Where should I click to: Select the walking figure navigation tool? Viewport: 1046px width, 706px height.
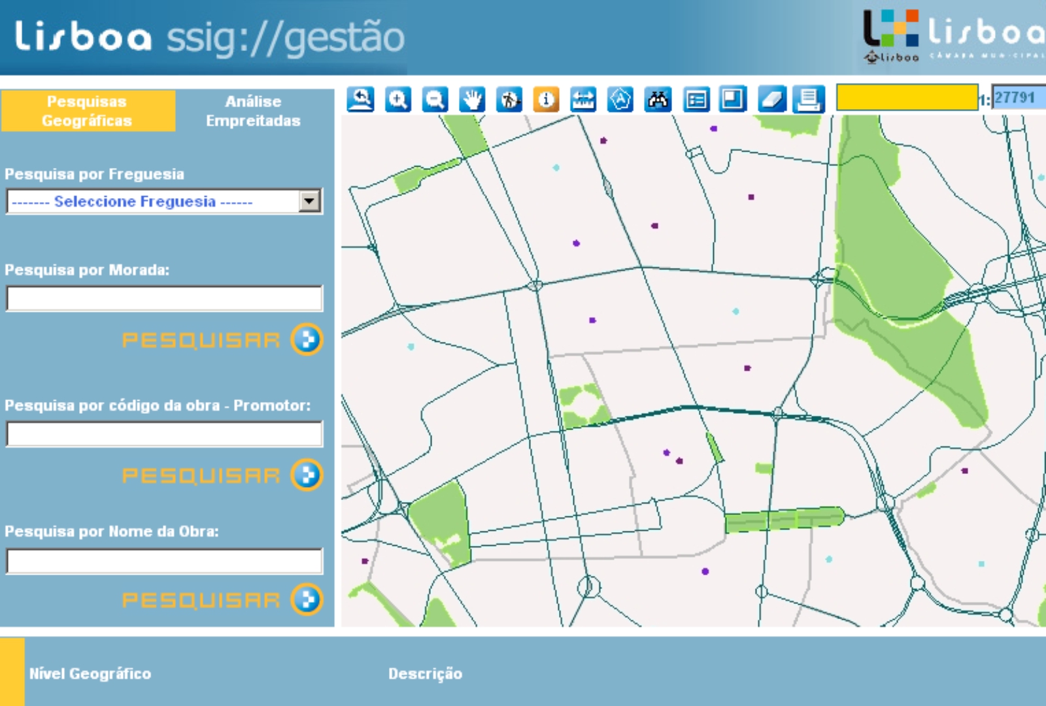point(509,99)
